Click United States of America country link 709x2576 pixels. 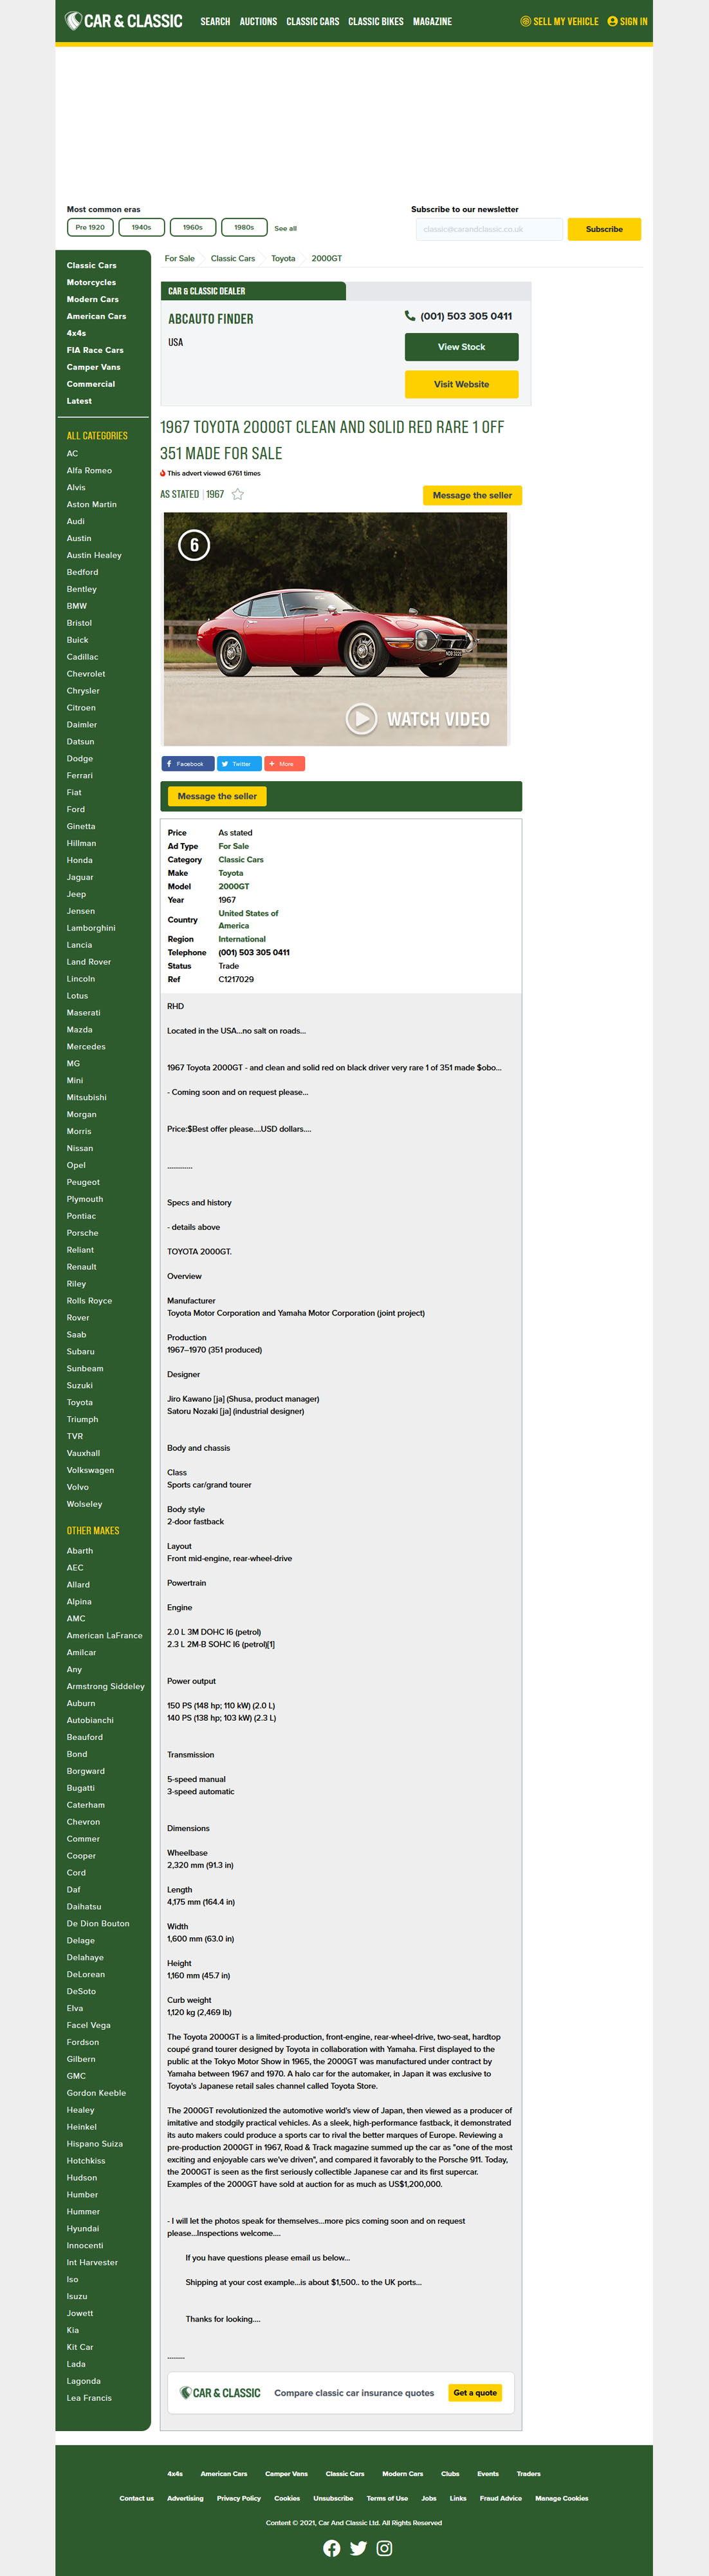point(248,919)
